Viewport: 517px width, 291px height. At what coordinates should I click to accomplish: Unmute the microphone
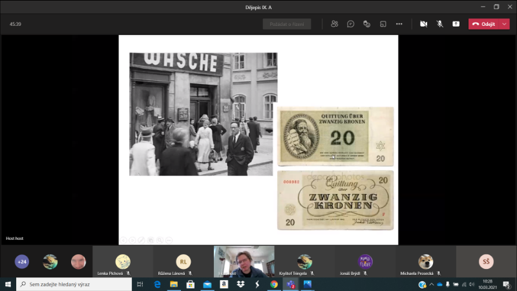pos(440,24)
